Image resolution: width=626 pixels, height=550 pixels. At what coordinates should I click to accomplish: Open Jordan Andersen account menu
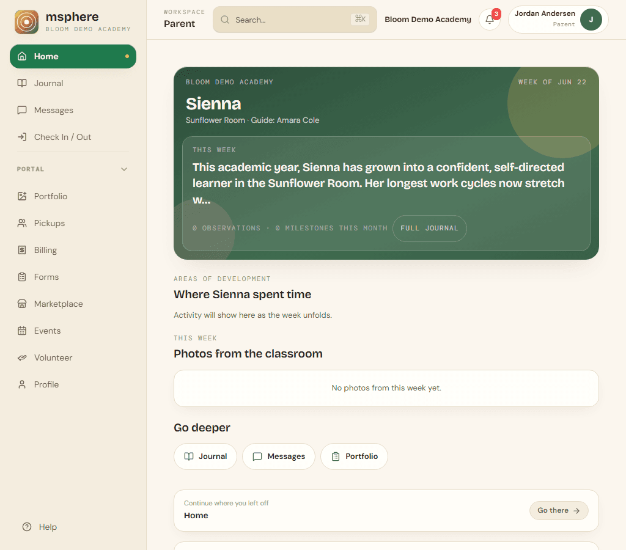558,20
